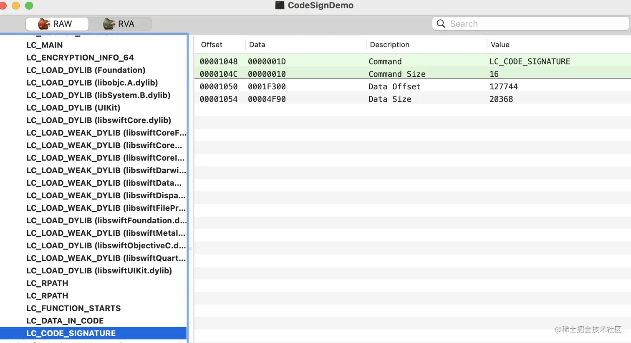Select the LC_FUNCTION_STARTS load command
The height and width of the screenshot is (343, 631).
[73, 308]
